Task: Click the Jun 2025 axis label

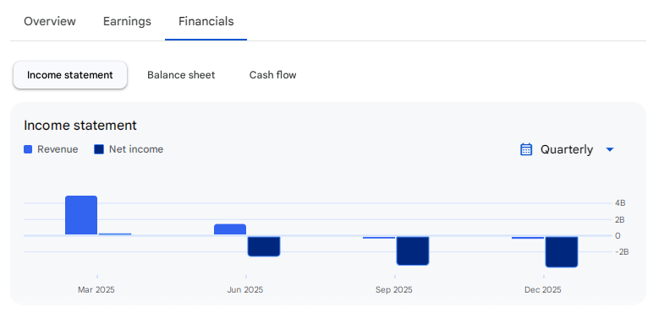Action: point(244,290)
